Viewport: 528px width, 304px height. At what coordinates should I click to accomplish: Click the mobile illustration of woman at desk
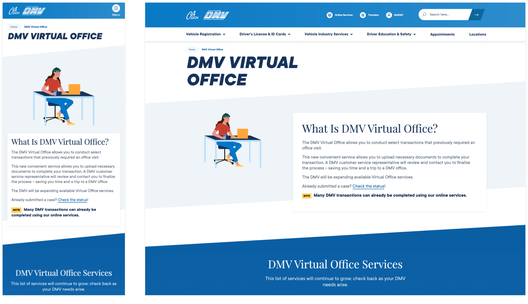tap(64, 96)
